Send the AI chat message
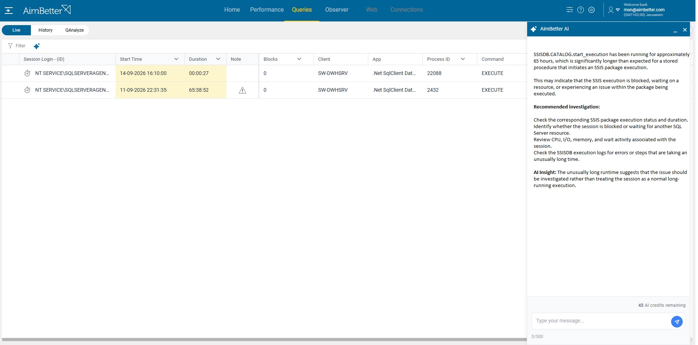 point(677,322)
